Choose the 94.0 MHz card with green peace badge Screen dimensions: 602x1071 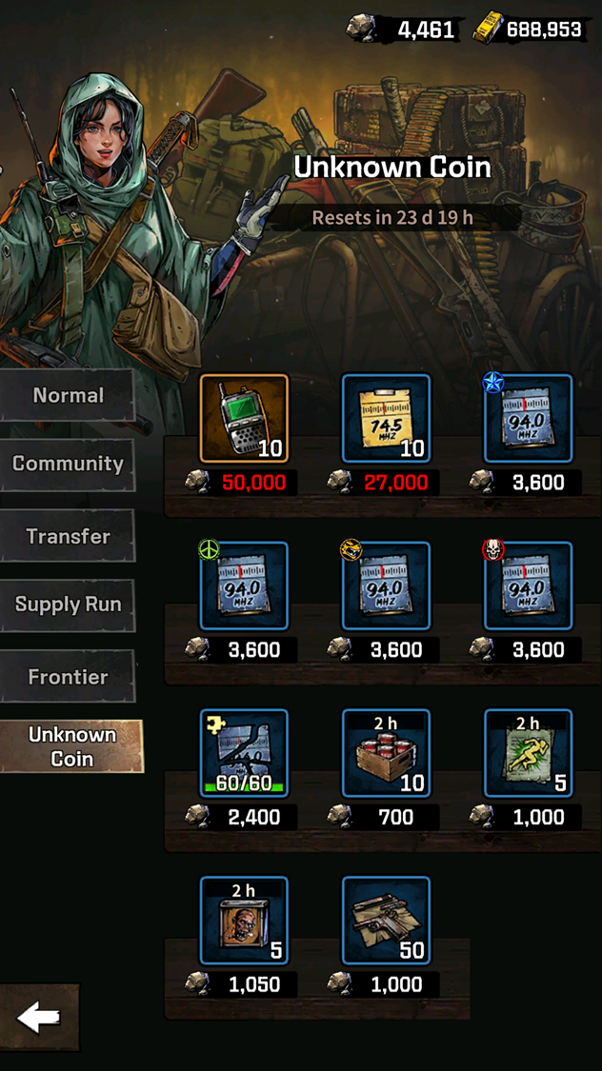click(x=244, y=585)
